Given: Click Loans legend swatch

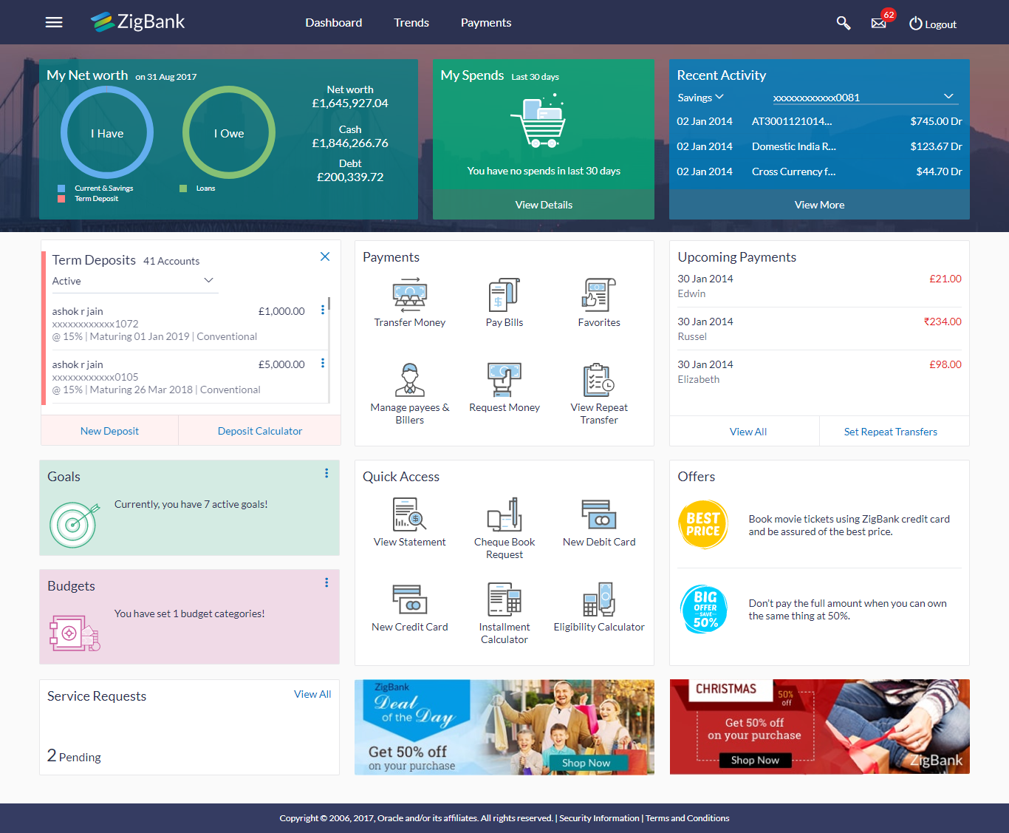Looking at the screenshot, I should [183, 188].
